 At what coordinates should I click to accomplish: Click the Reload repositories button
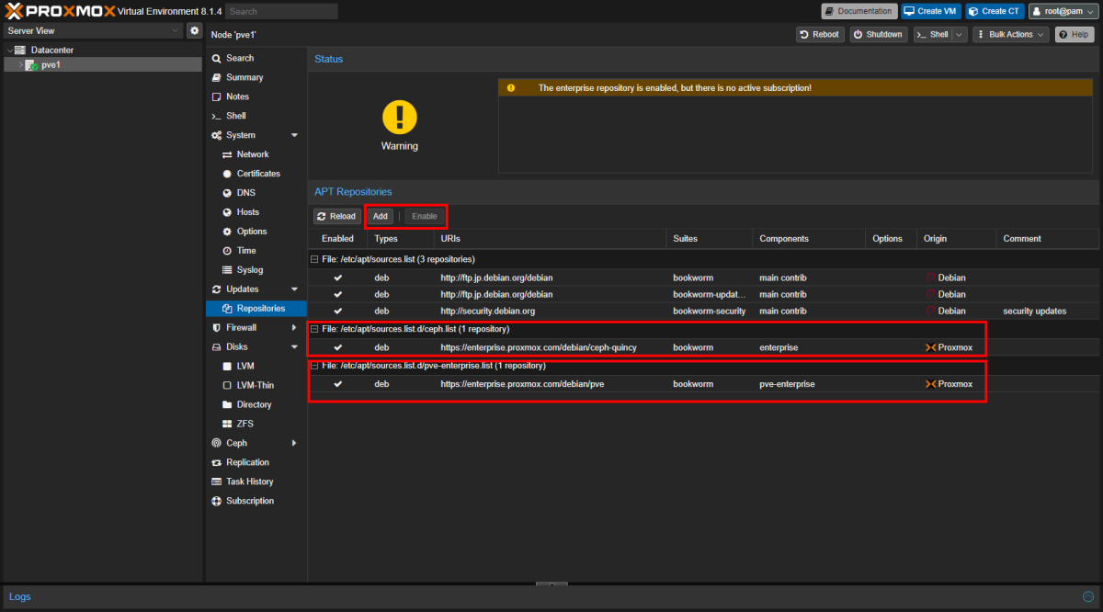336,216
